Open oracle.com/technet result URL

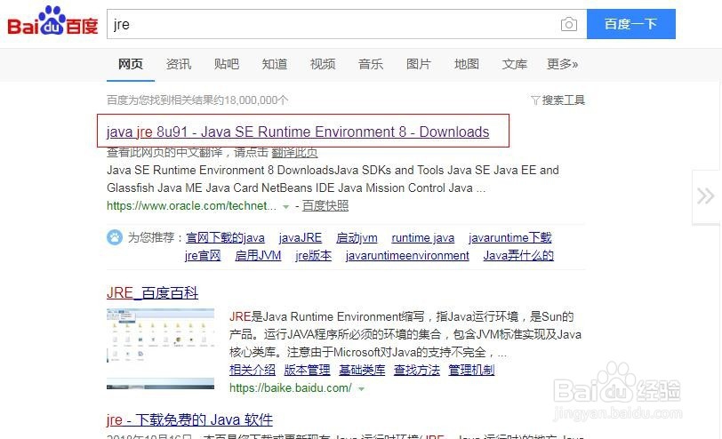191,205
